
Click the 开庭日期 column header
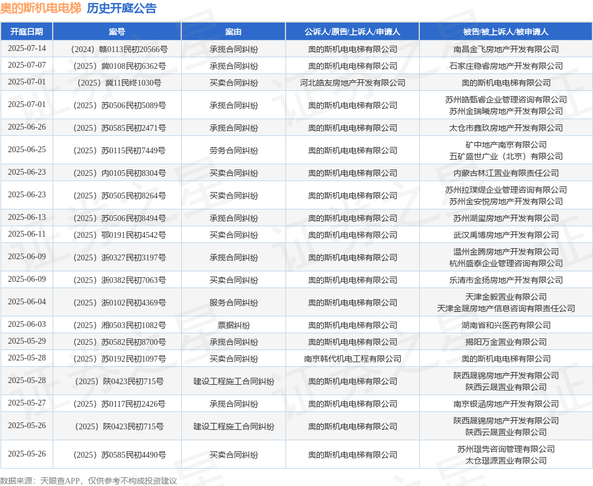[x=27, y=32]
